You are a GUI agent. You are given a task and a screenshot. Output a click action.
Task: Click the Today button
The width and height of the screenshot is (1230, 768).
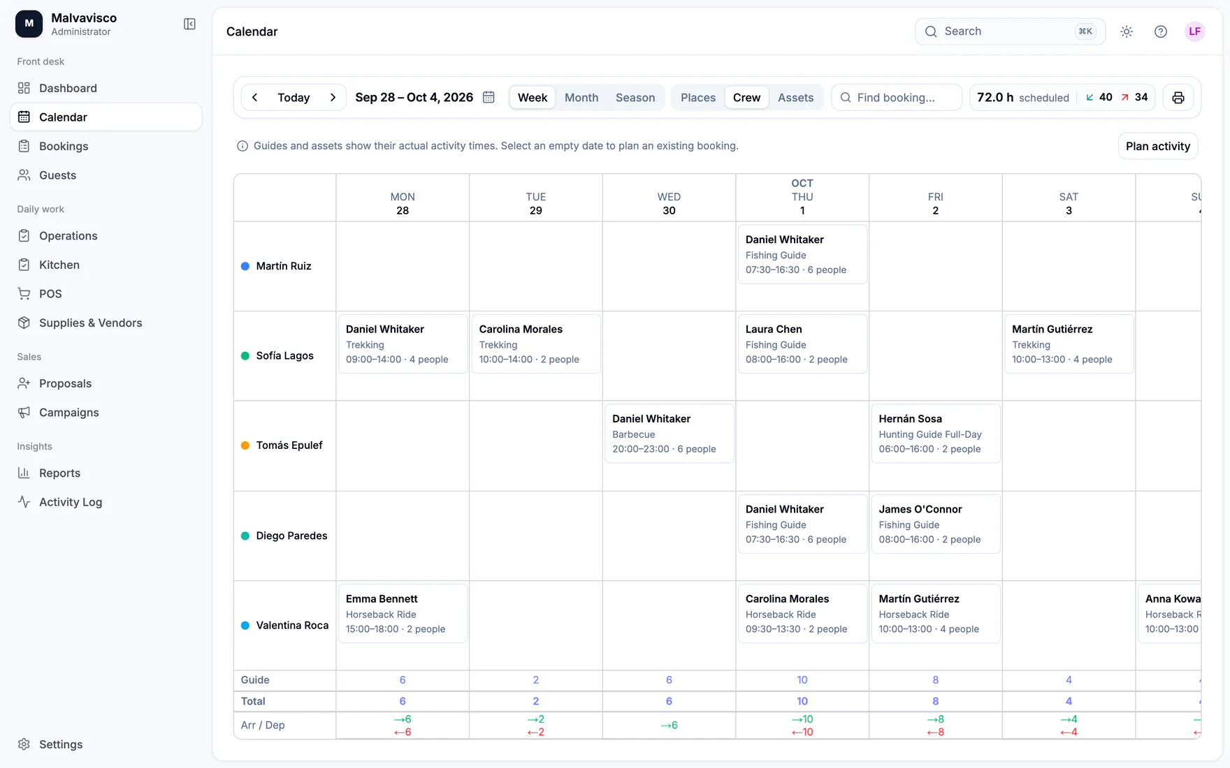tap(294, 98)
